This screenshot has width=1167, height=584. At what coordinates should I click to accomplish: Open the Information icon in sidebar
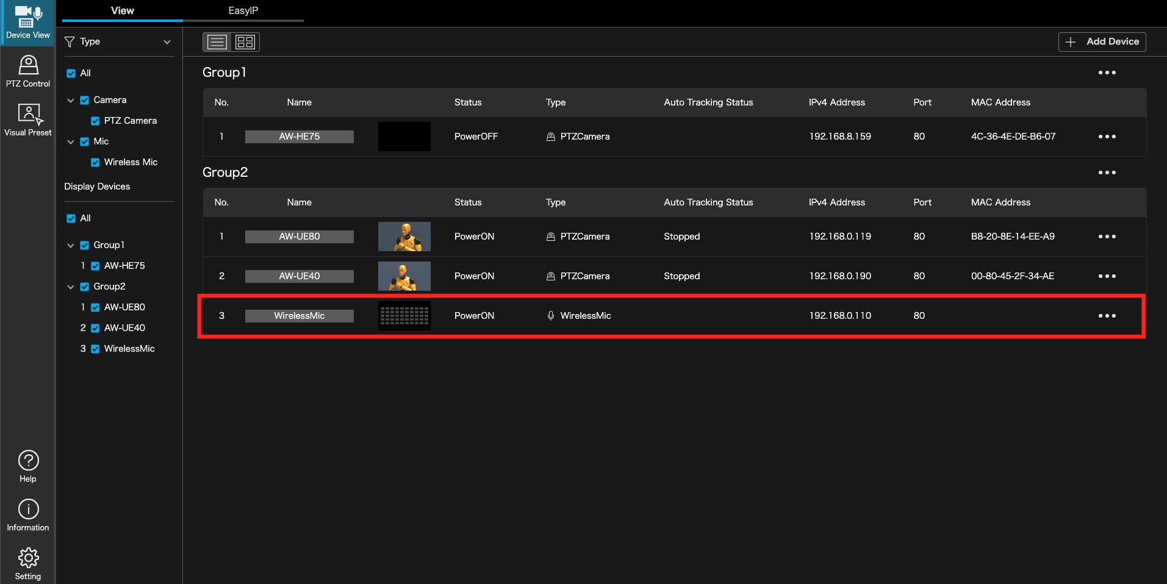point(28,515)
